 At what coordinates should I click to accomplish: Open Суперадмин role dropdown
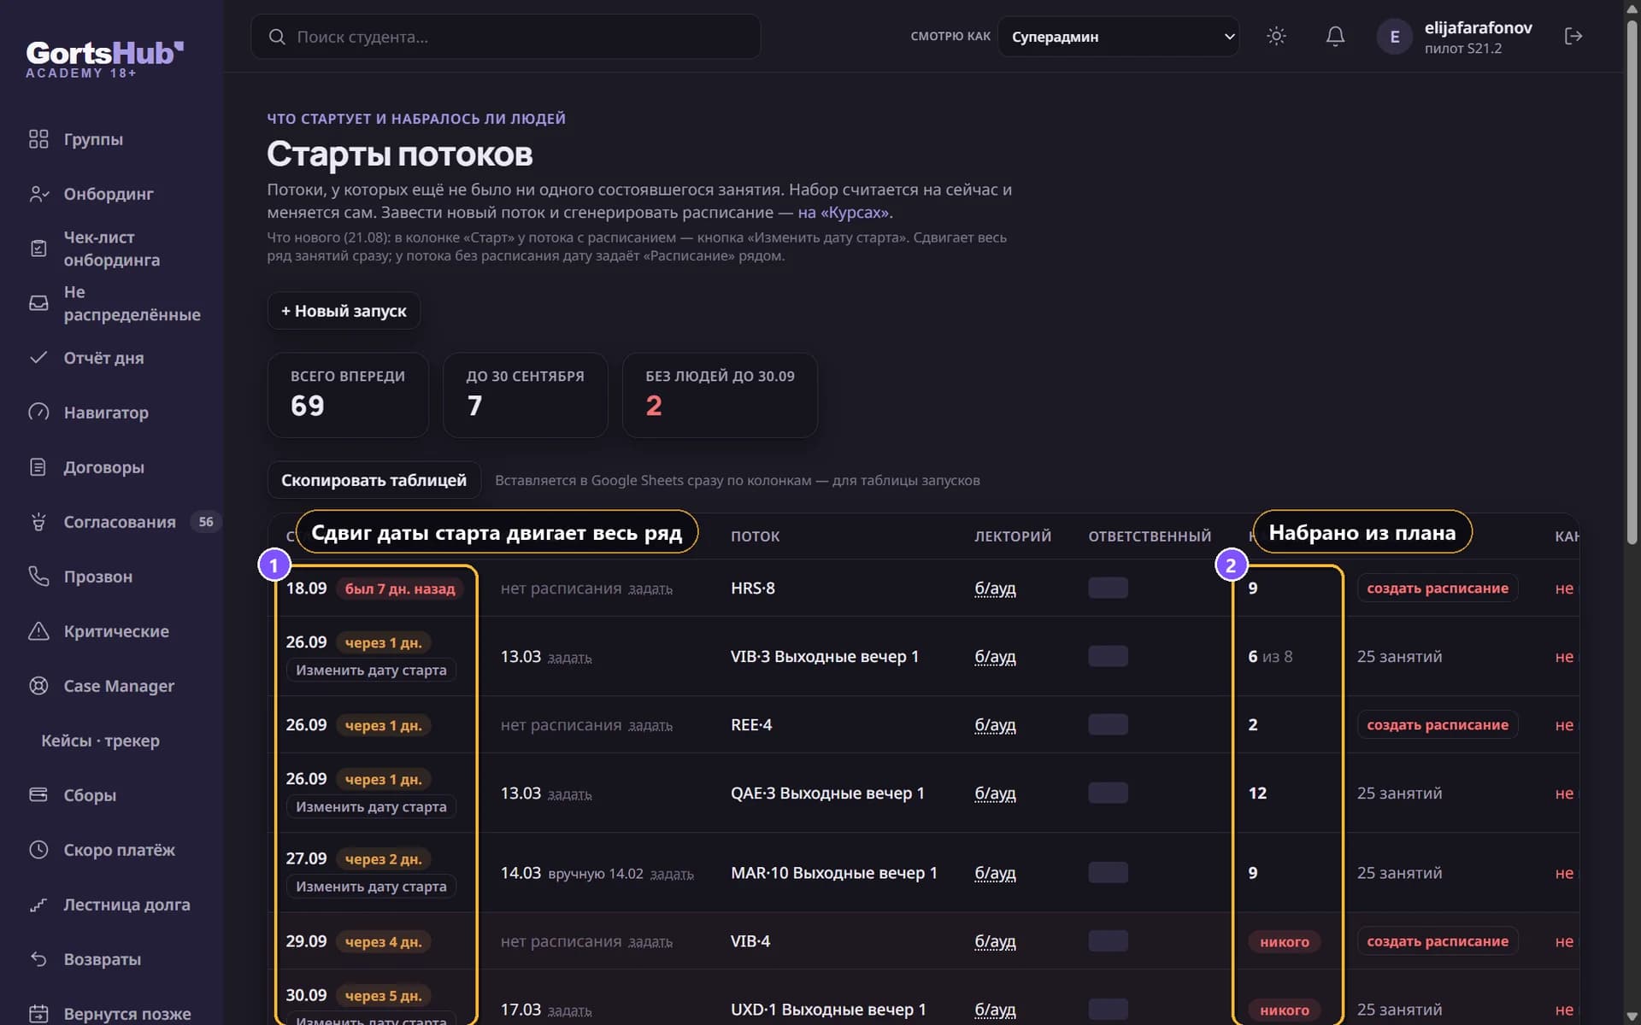[x=1118, y=37]
